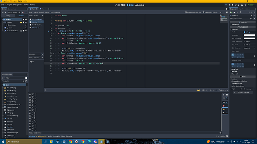Add a new child node in Scene dock
257x144 pixels.
pyautogui.click(x=3, y=12)
